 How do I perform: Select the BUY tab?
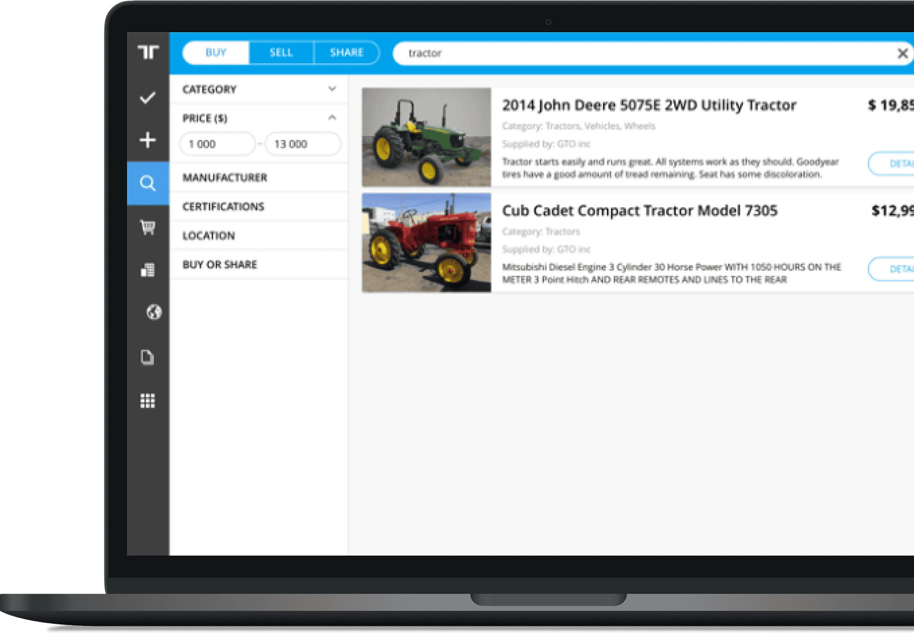tap(215, 53)
